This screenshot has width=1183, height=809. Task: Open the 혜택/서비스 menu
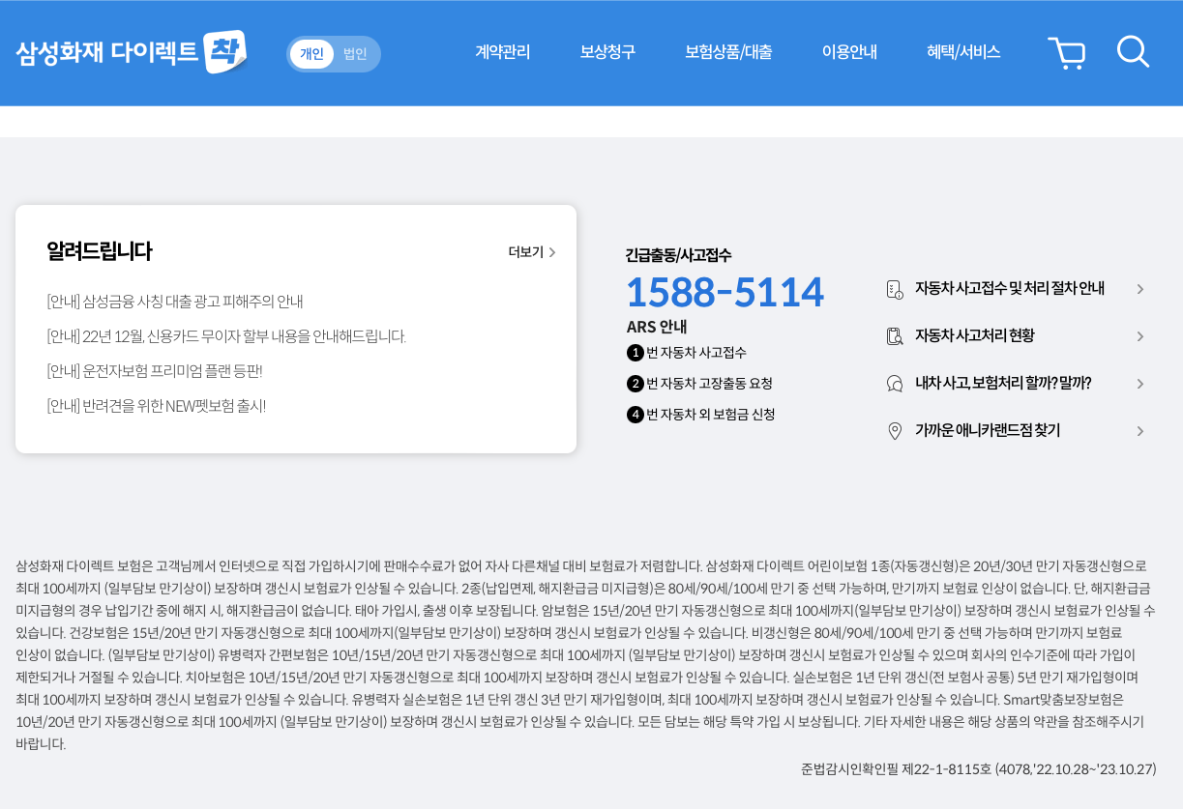963,52
